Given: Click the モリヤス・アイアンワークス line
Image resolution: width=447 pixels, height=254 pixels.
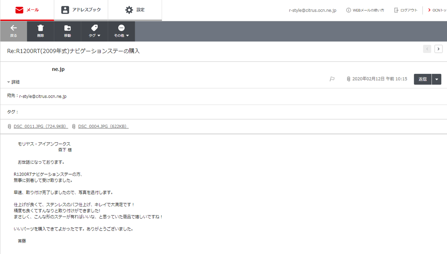Looking at the screenshot, I should coord(44,144).
